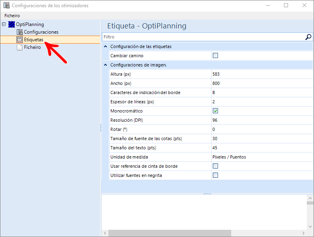
Task: Click the Altura (px) value field
Action: pyautogui.click(x=262, y=74)
